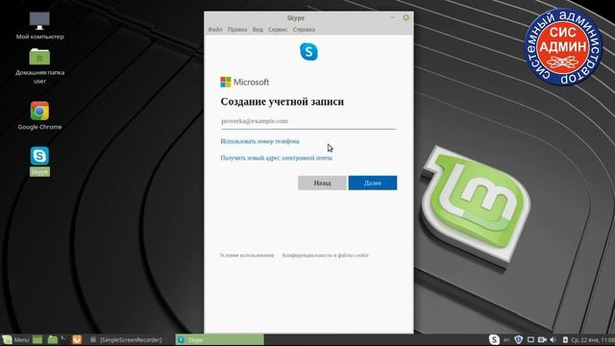This screenshot has width=615, height=346.
Task: Click the Skype taskbar window item
Action: tap(220, 339)
